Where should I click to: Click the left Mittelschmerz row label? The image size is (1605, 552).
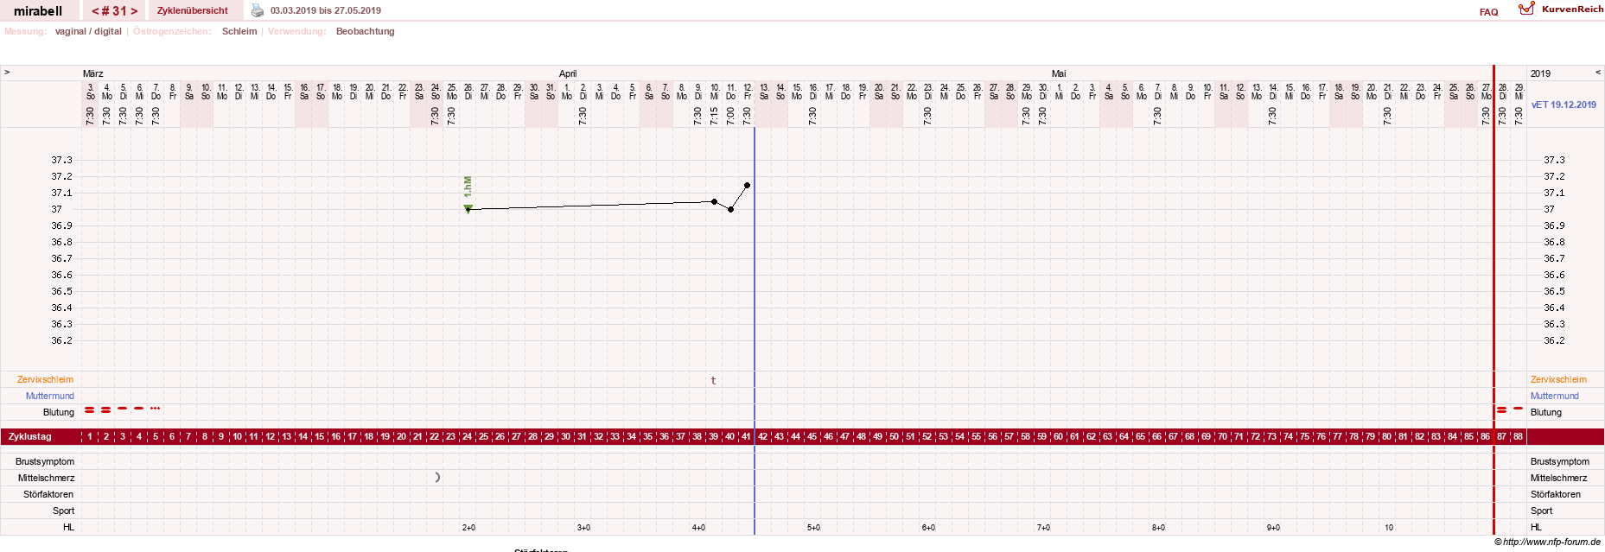tap(47, 478)
